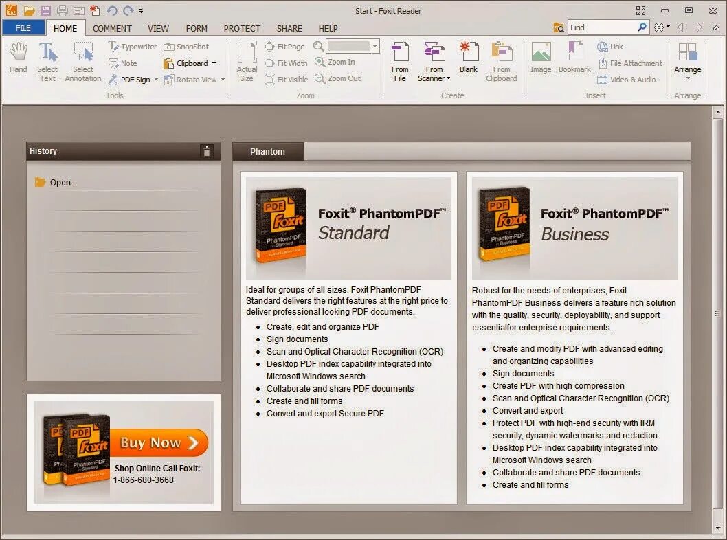
Task: Click the Save icon in quick access toolbar
Action: coord(45,11)
